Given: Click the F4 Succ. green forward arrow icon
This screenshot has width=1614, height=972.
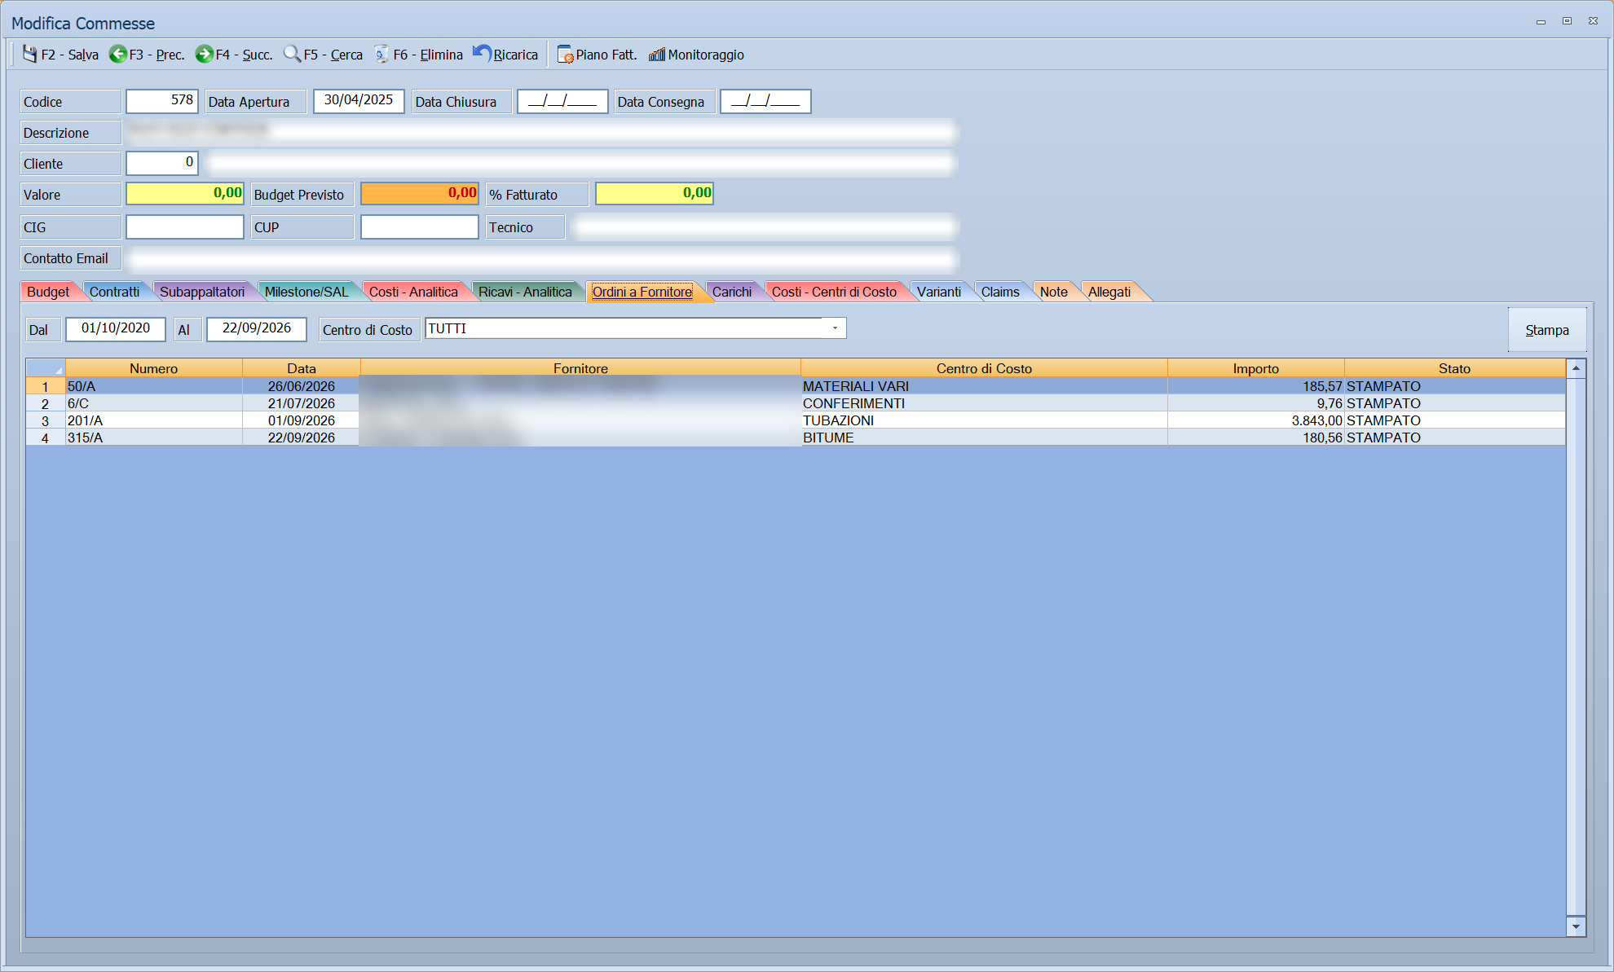Looking at the screenshot, I should pos(204,54).
